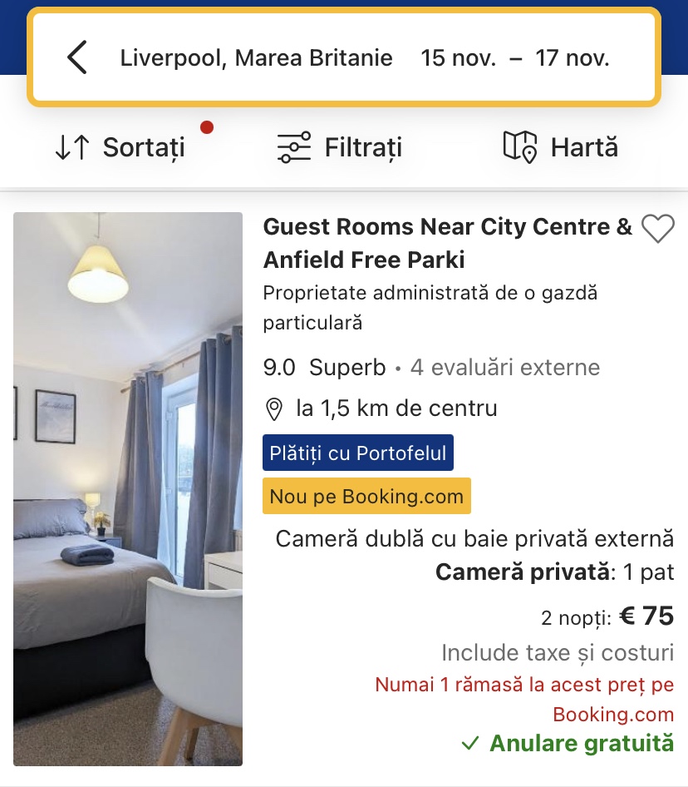
Task: Tap the Plătiți cu Portofelul badge
Action: 358,453
